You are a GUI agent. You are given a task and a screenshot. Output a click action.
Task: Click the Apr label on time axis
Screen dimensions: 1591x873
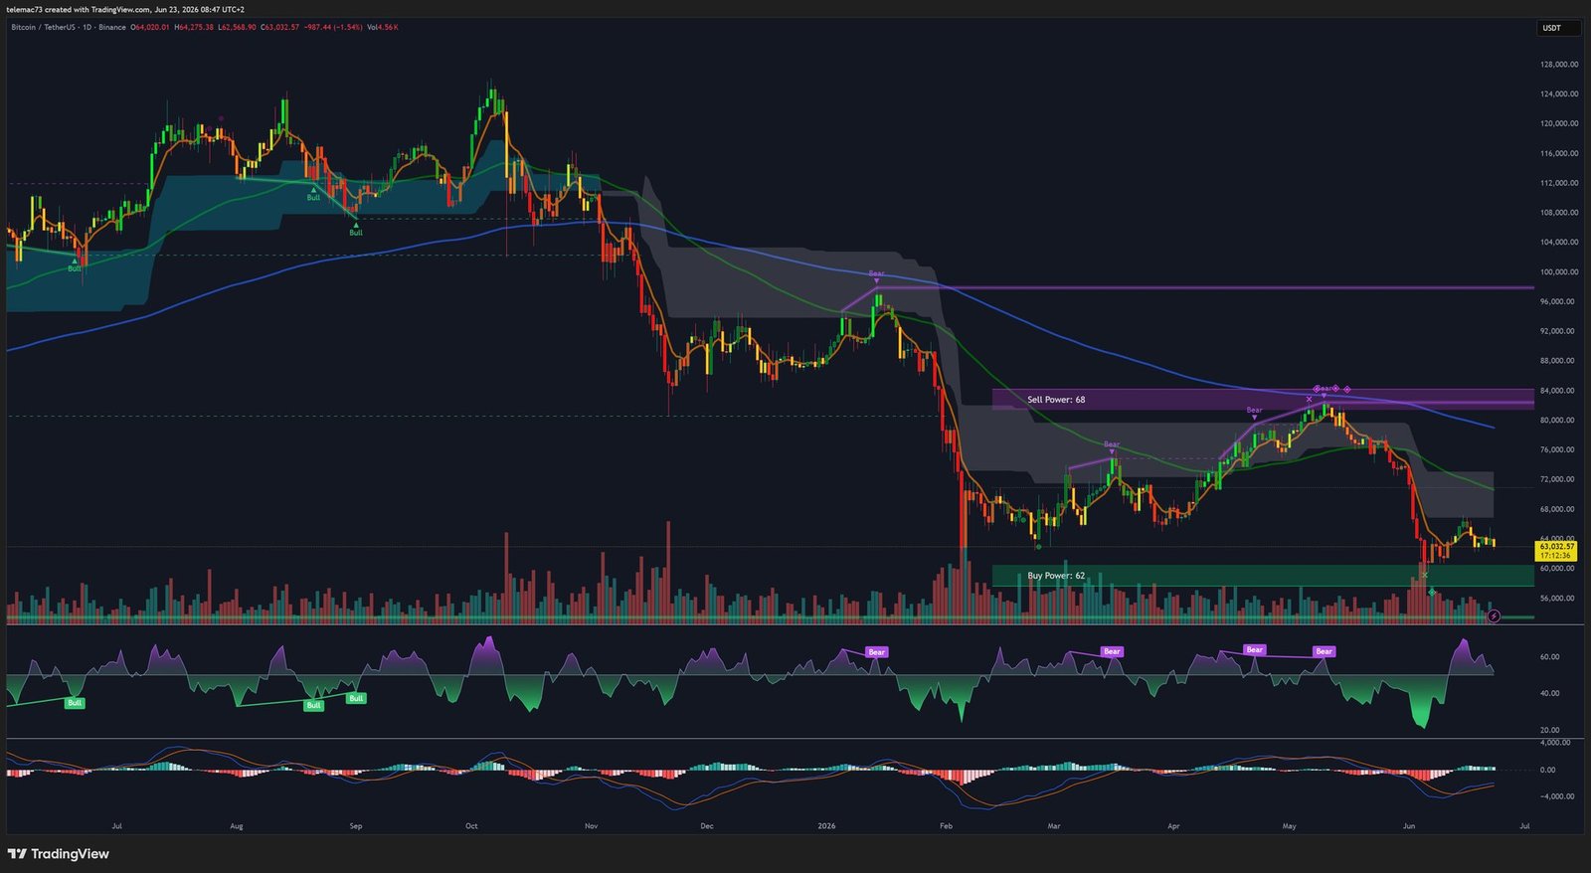1173,826
